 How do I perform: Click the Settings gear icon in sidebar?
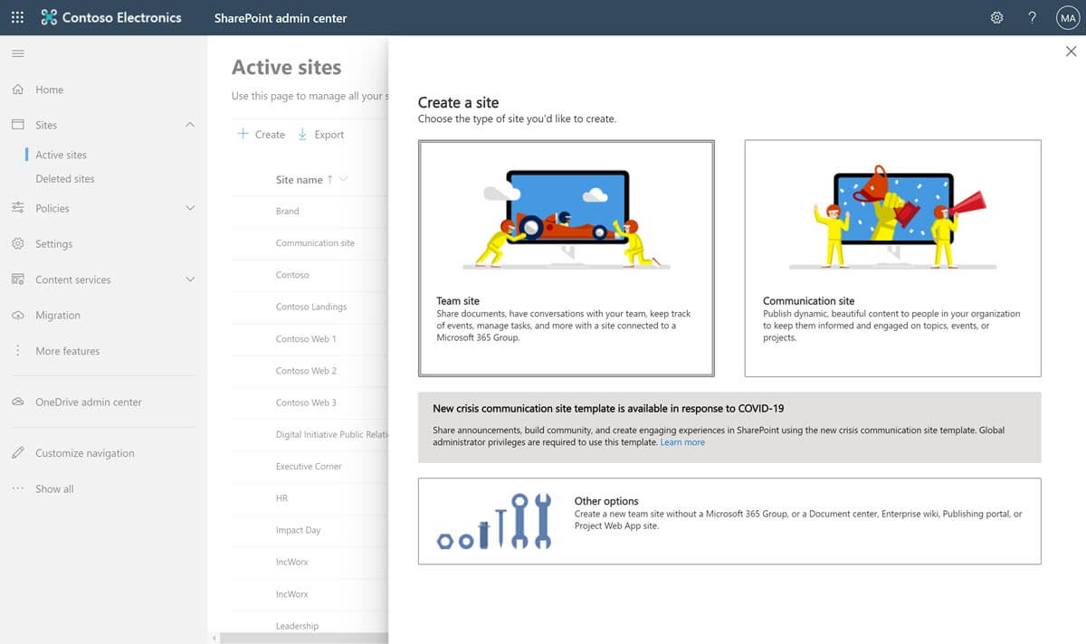point(17,243)
